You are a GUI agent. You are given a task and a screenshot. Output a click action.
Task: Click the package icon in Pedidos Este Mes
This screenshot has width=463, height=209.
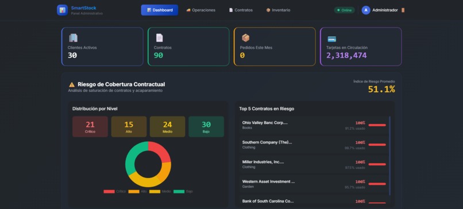pyautogui.click(x=246, y=38)
